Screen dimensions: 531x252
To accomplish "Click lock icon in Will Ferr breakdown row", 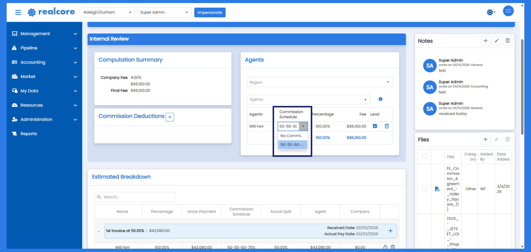I will (x=385, y=247).
